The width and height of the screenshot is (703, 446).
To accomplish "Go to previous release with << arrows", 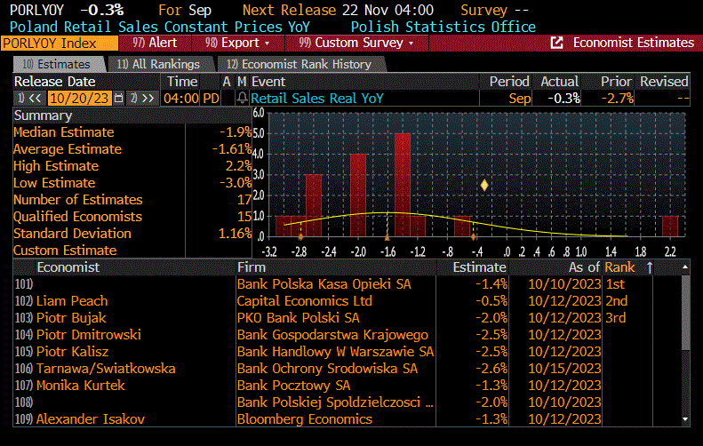I will [30, 98].
